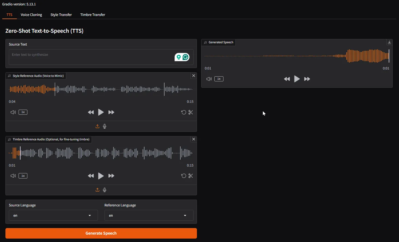Change playback speed of Timbre Reference Audio
Image resolution: width=399 pixels, height=242 pixels.
click(23, 176)
